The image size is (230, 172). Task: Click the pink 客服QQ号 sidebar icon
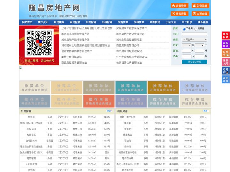(226, 62)
